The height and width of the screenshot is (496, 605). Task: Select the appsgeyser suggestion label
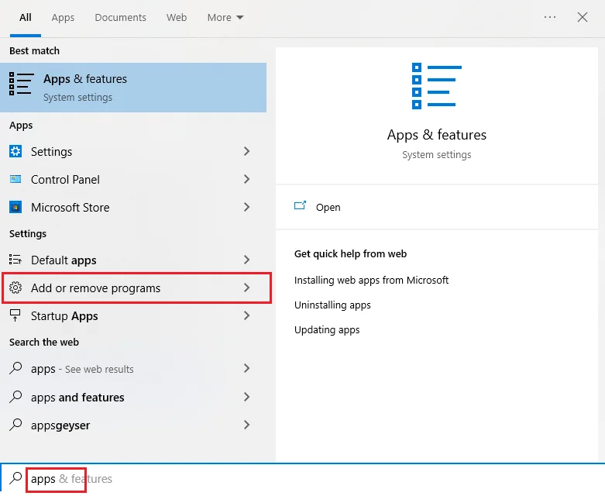[60, 425]
